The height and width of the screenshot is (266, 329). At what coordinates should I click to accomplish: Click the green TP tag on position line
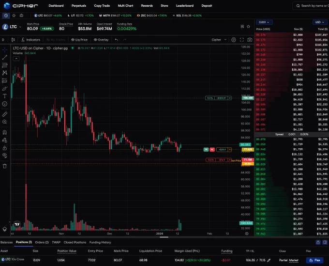point(206,150)
